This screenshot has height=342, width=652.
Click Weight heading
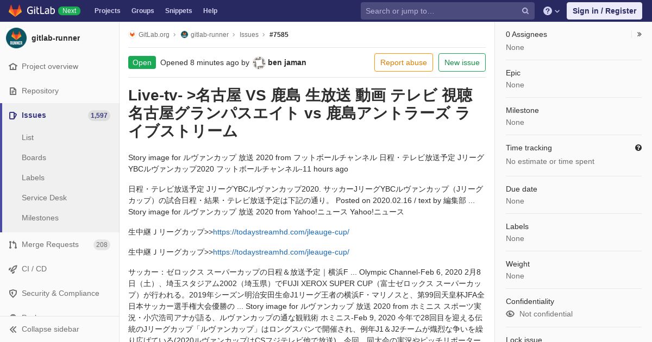click(x=518, y=264)
